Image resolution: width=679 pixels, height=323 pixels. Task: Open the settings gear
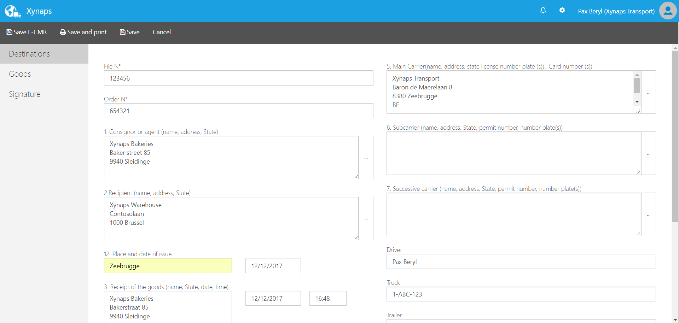[x=562, y=11]
